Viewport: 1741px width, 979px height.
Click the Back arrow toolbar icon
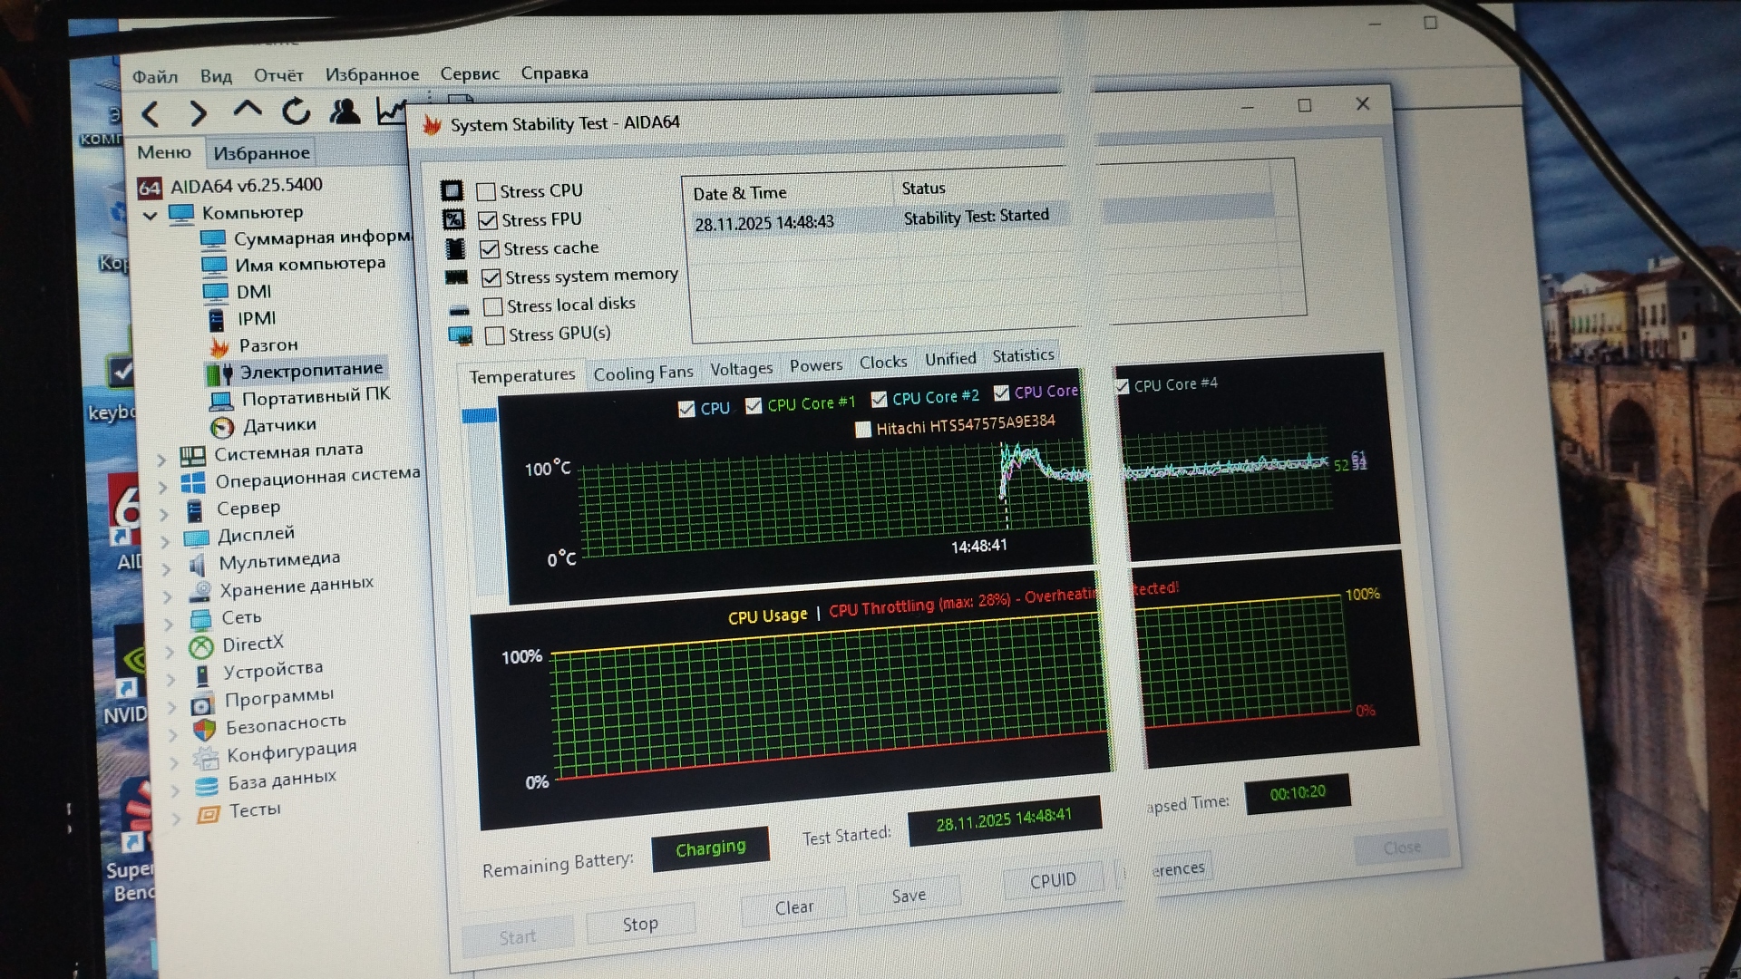click(151, 114)
